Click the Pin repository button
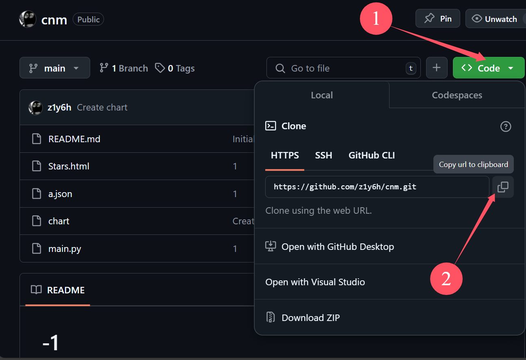 (438, 19)
